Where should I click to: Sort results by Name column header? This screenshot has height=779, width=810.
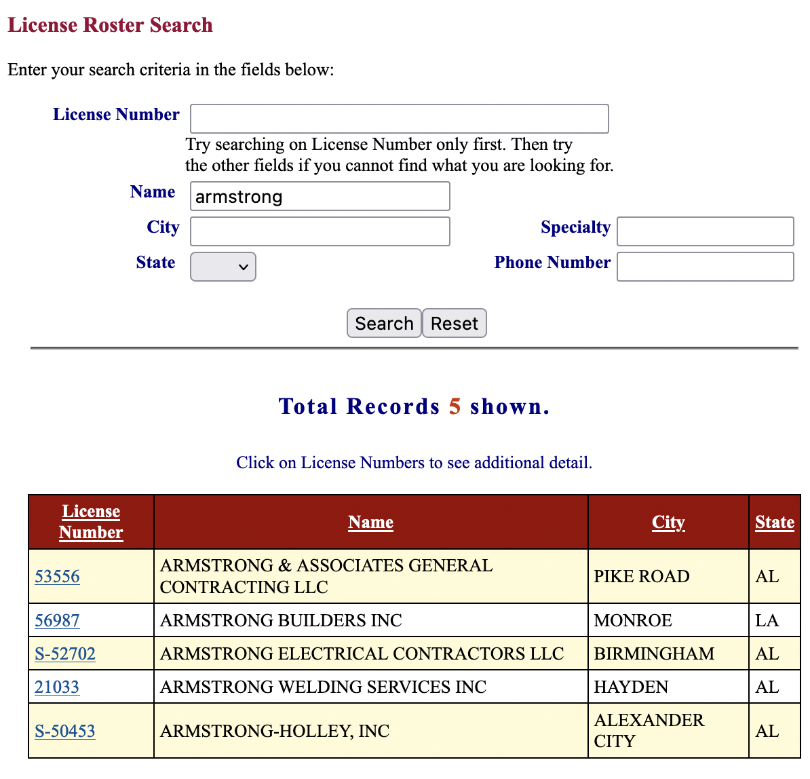(x=370, y=522)
